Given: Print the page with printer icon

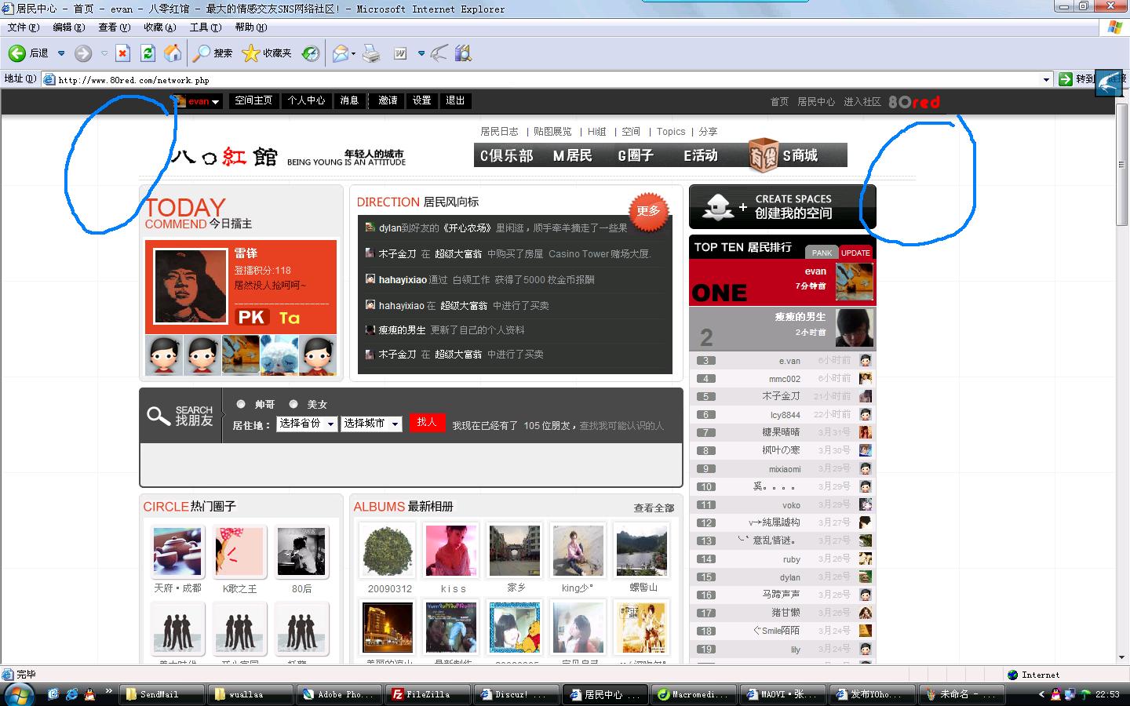Looking at the screenshot, I should coord(372,53).
